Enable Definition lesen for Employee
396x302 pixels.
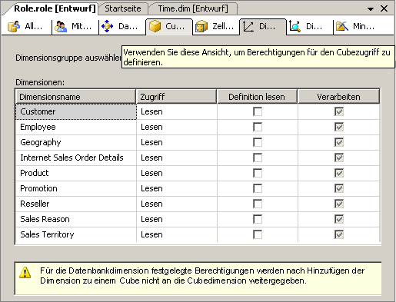pyautogui.click(x=258, y=127)
